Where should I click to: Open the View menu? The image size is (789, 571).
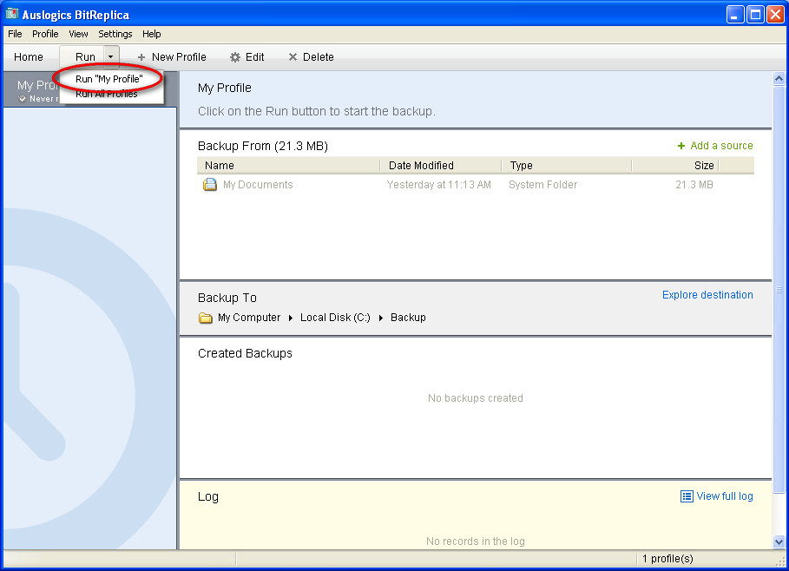78,34
